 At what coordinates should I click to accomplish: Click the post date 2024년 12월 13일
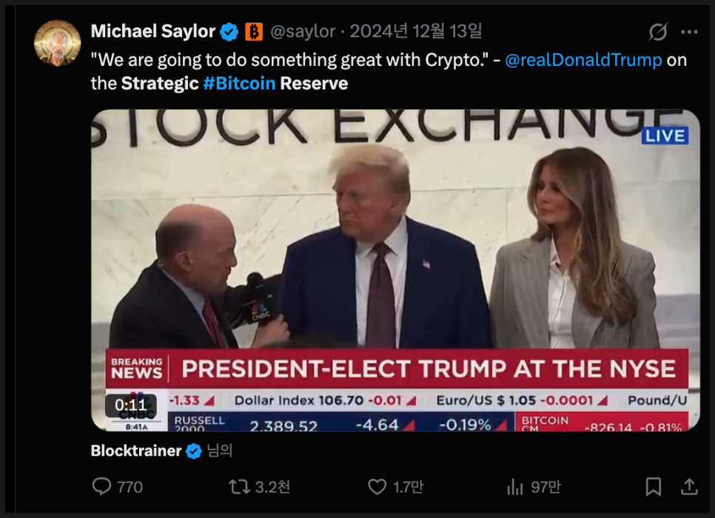pos(416,32)
